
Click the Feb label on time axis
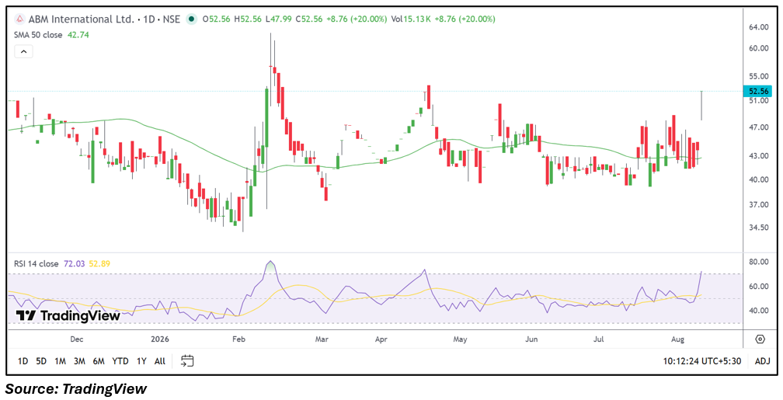coord(239,339)
